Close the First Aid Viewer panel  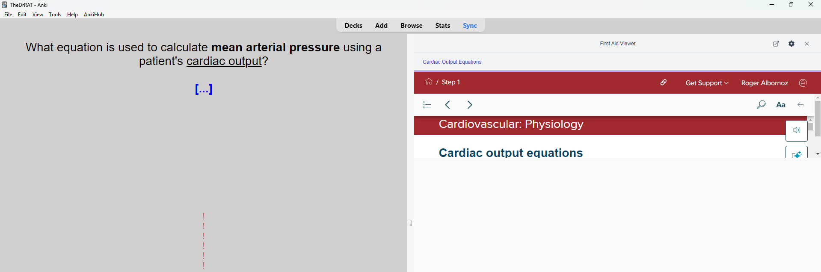[x=807, y=44]
